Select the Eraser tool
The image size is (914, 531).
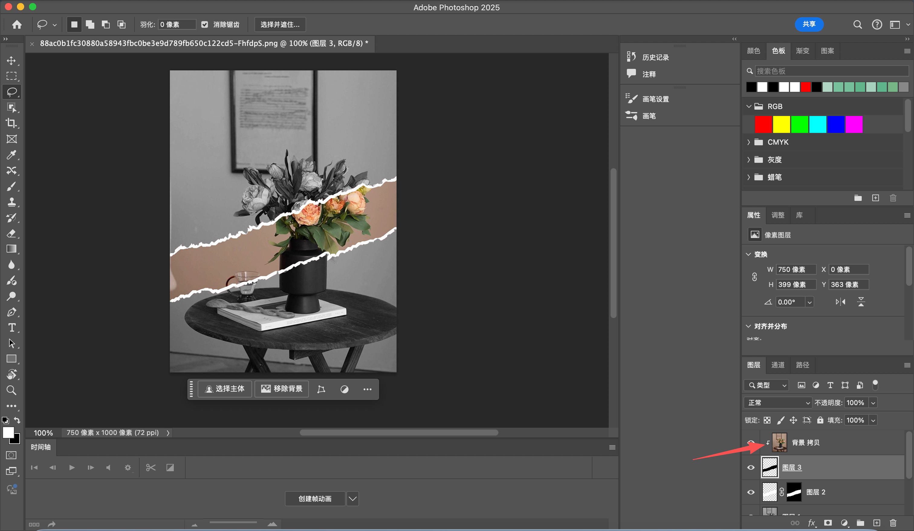[11, 233]
